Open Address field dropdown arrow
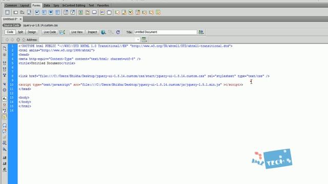This screenshot has height=184, width=328. click(x=138, y=40)
